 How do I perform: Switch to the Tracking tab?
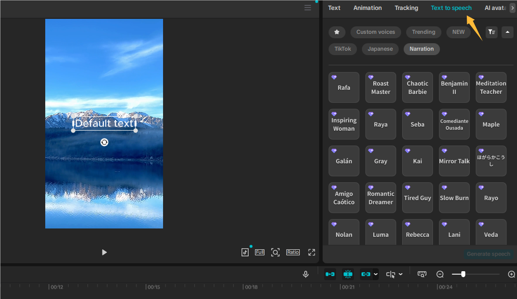406,8
